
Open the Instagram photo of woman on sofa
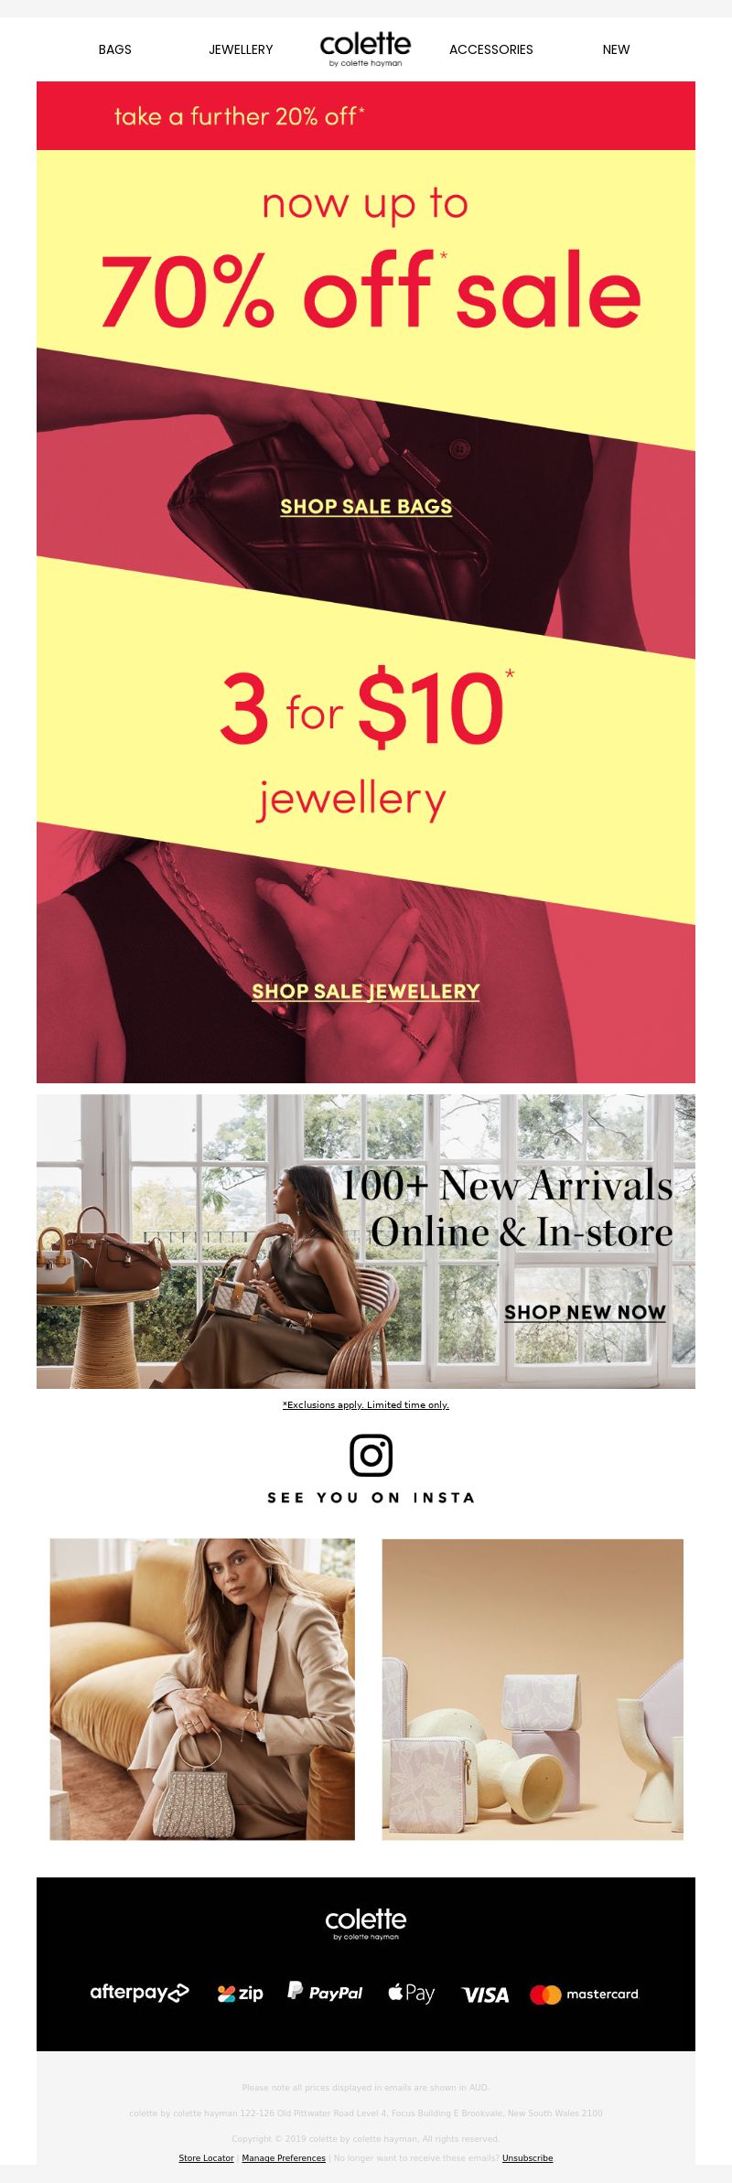point(202,1689)
